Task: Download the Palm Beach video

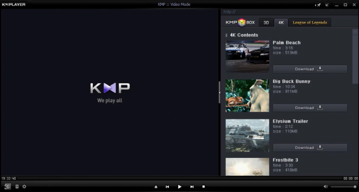Action: tap(310, 69)
